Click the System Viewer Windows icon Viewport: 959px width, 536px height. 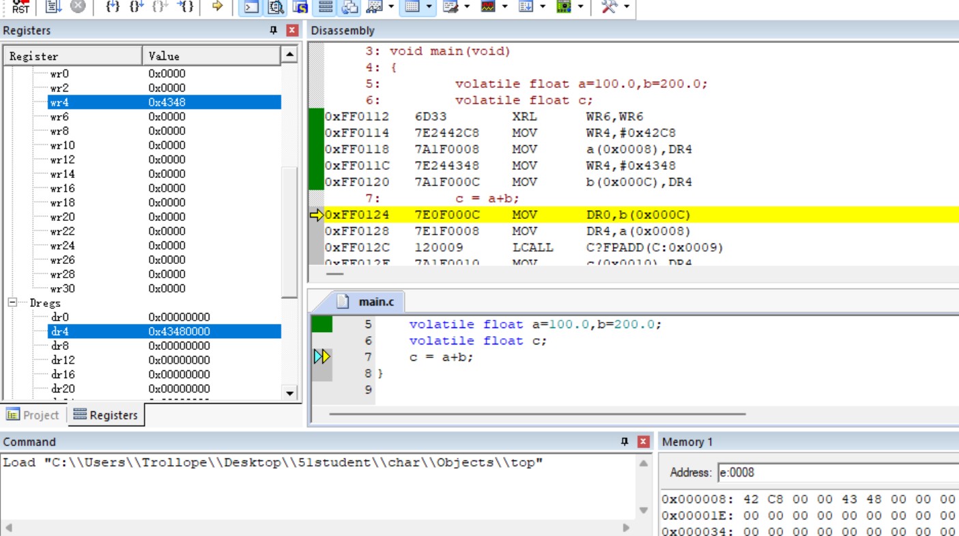pyautogui.click(x=563, y=7)
